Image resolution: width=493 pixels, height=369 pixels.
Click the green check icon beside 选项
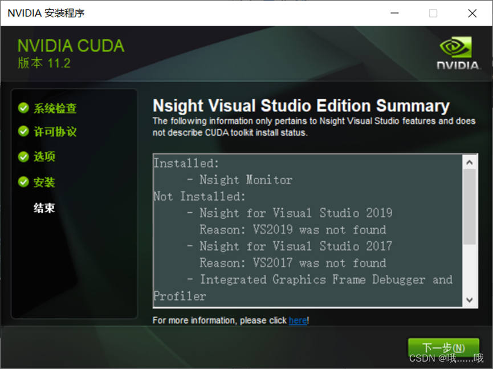pyautogui.click(x=23, y=156)
